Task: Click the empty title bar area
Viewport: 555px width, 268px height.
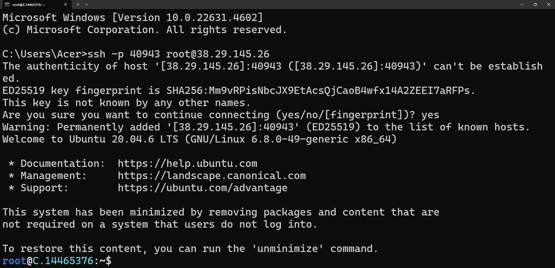Action: 301,4
